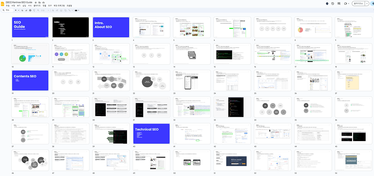Select slide 15 terminal code thumbnail
Viewport: 374px width, 176px height.
pos(232,54)
